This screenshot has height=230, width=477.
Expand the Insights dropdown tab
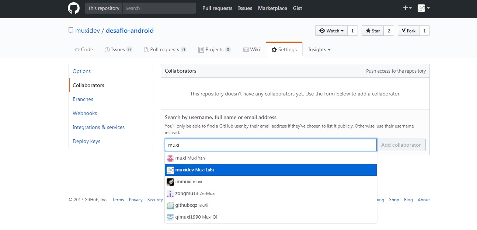(x=319, y=49)
